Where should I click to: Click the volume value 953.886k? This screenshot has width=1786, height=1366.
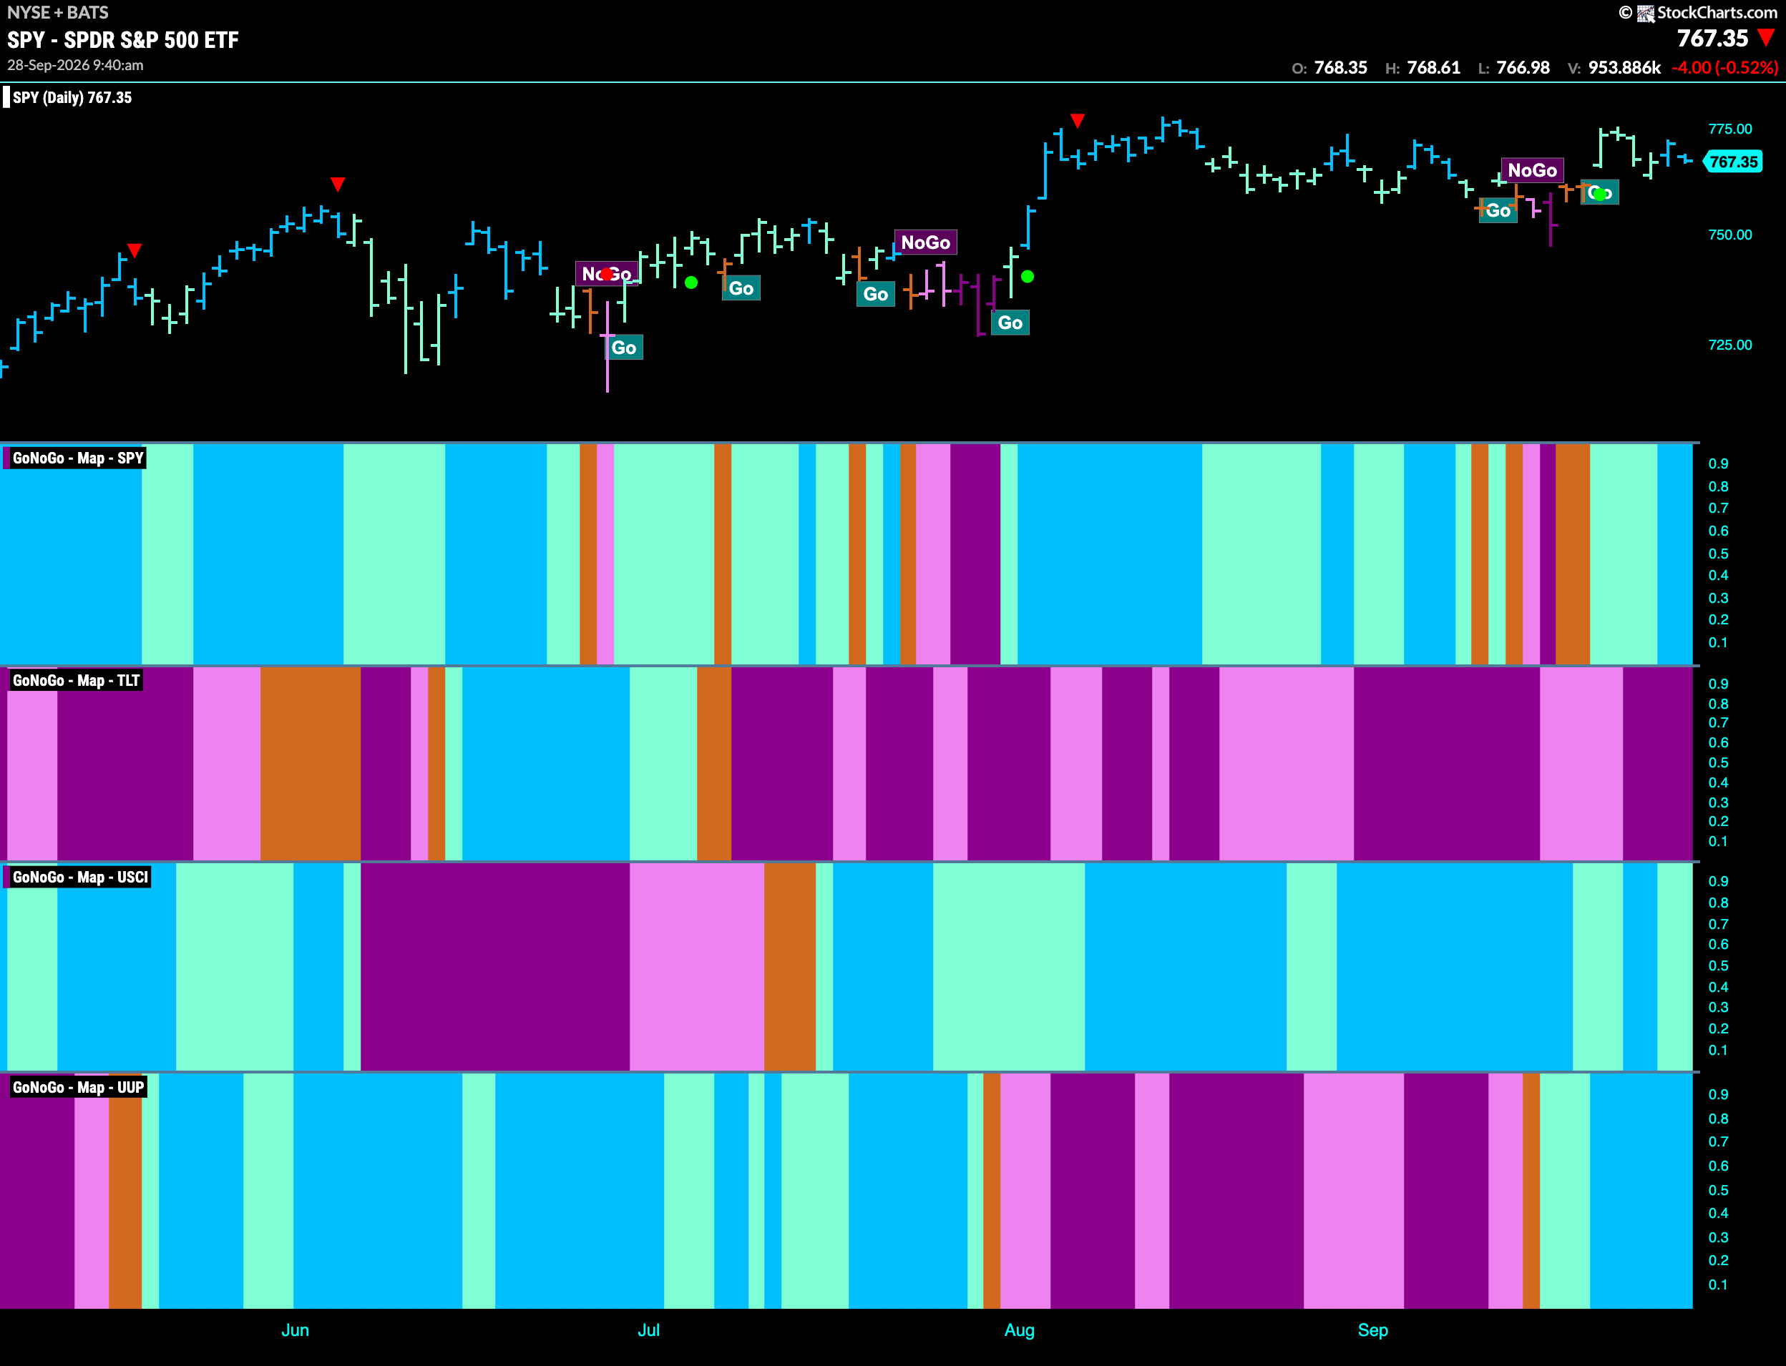point(1624,67)
